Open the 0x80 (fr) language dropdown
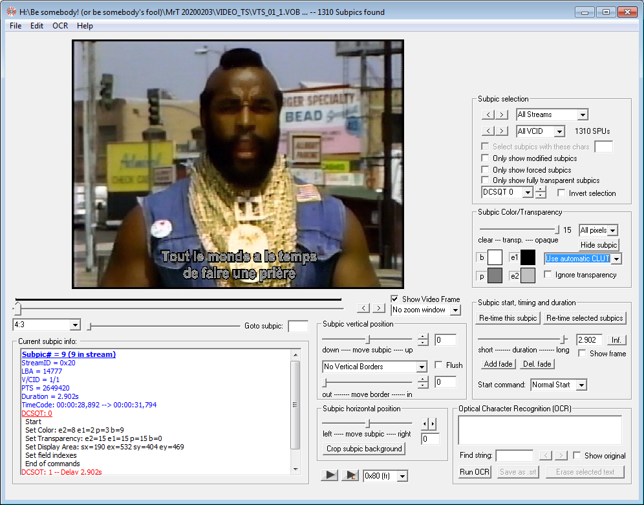This screenshot has height=505, width=644. pos(403,476)
